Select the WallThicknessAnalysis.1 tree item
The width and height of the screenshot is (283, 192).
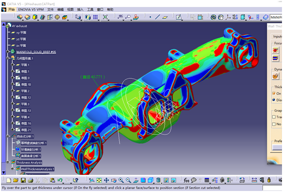click(x=38, y=169)
